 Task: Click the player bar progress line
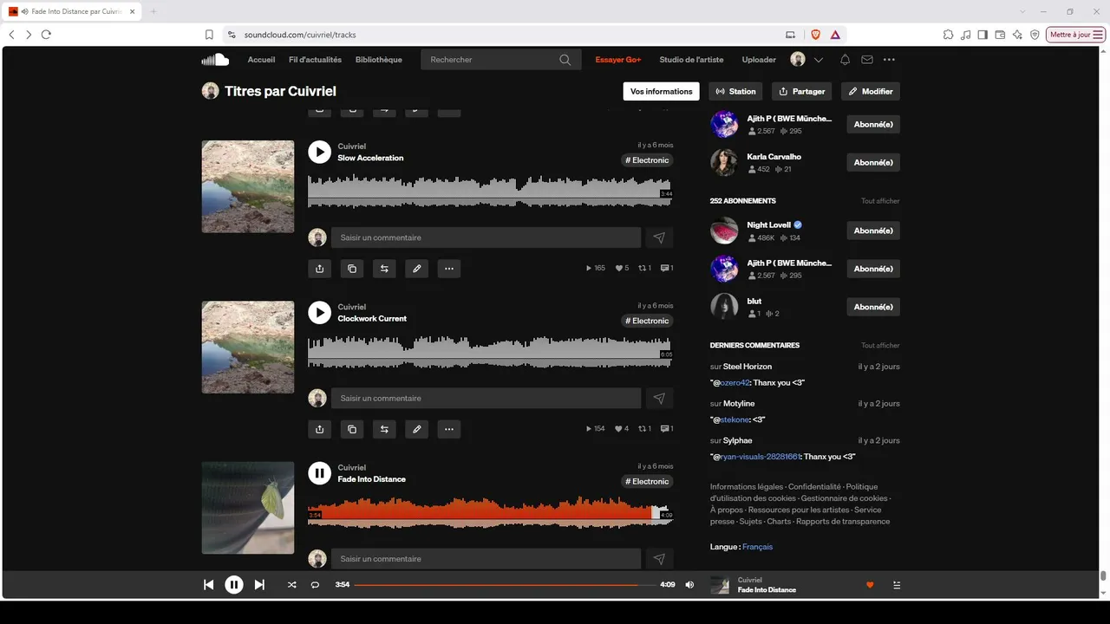click(x=505, y=585)
